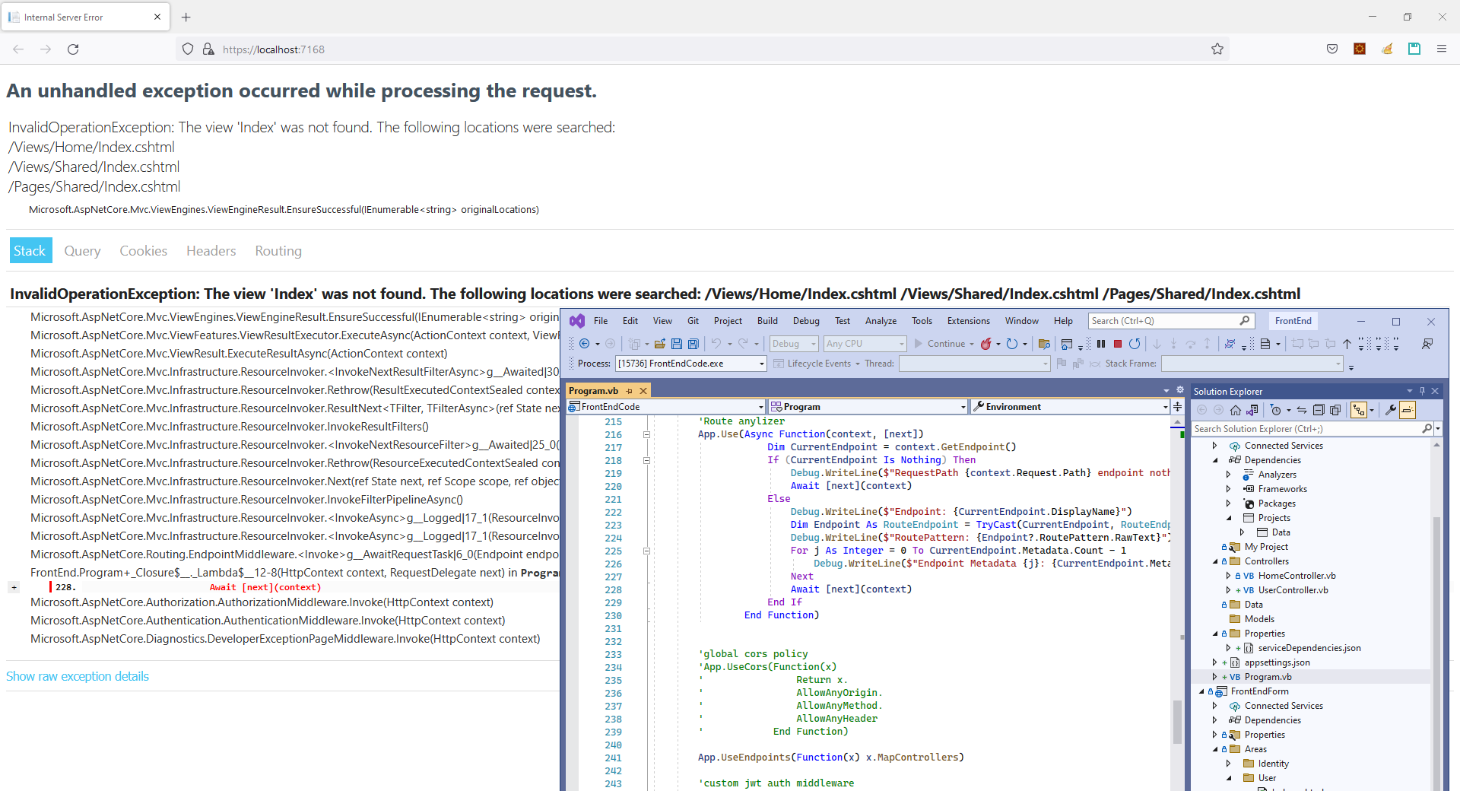The image size is (1460, 791).
Task: Click Collapse All in Solution Explorer toolbar
Action: click(1319, 410)
